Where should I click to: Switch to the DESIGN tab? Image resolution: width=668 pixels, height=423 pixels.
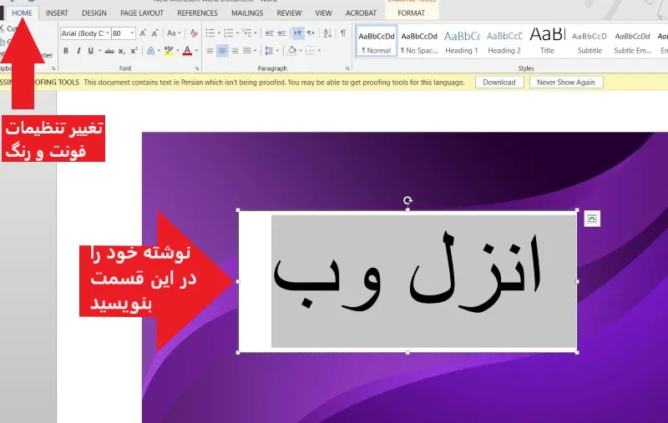[x=94, y=13]
